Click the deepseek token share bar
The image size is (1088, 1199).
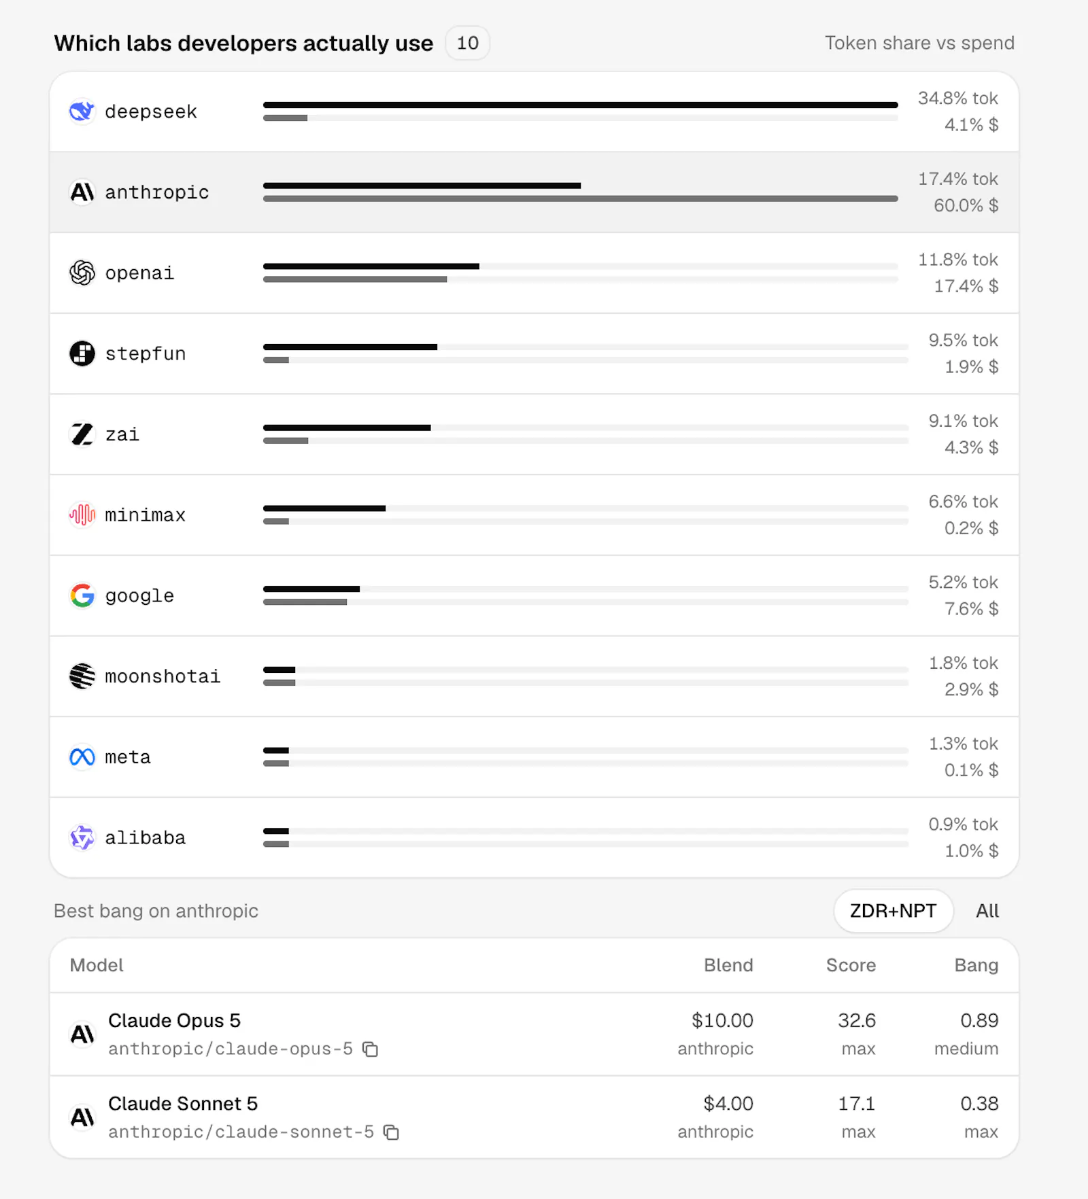click(x=581, y=105)
